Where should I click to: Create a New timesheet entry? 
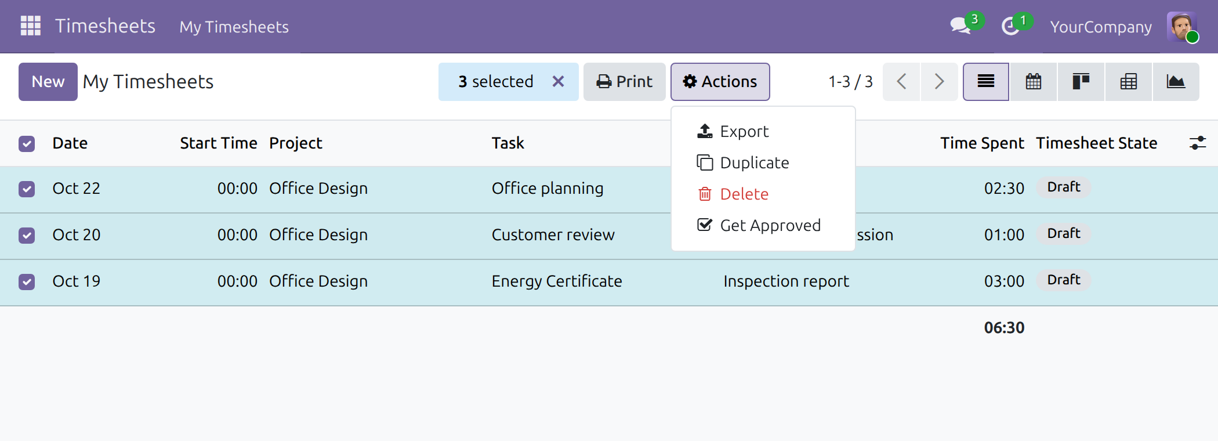click(x=48, y=82)
